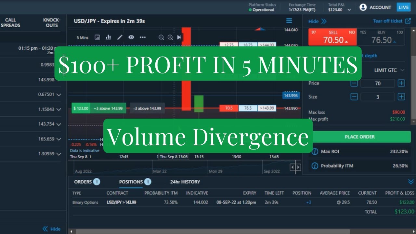Viewport: 416px width, 234px height.
Task: Increase the Size with plus button
Action: click(x=401, y=97)
